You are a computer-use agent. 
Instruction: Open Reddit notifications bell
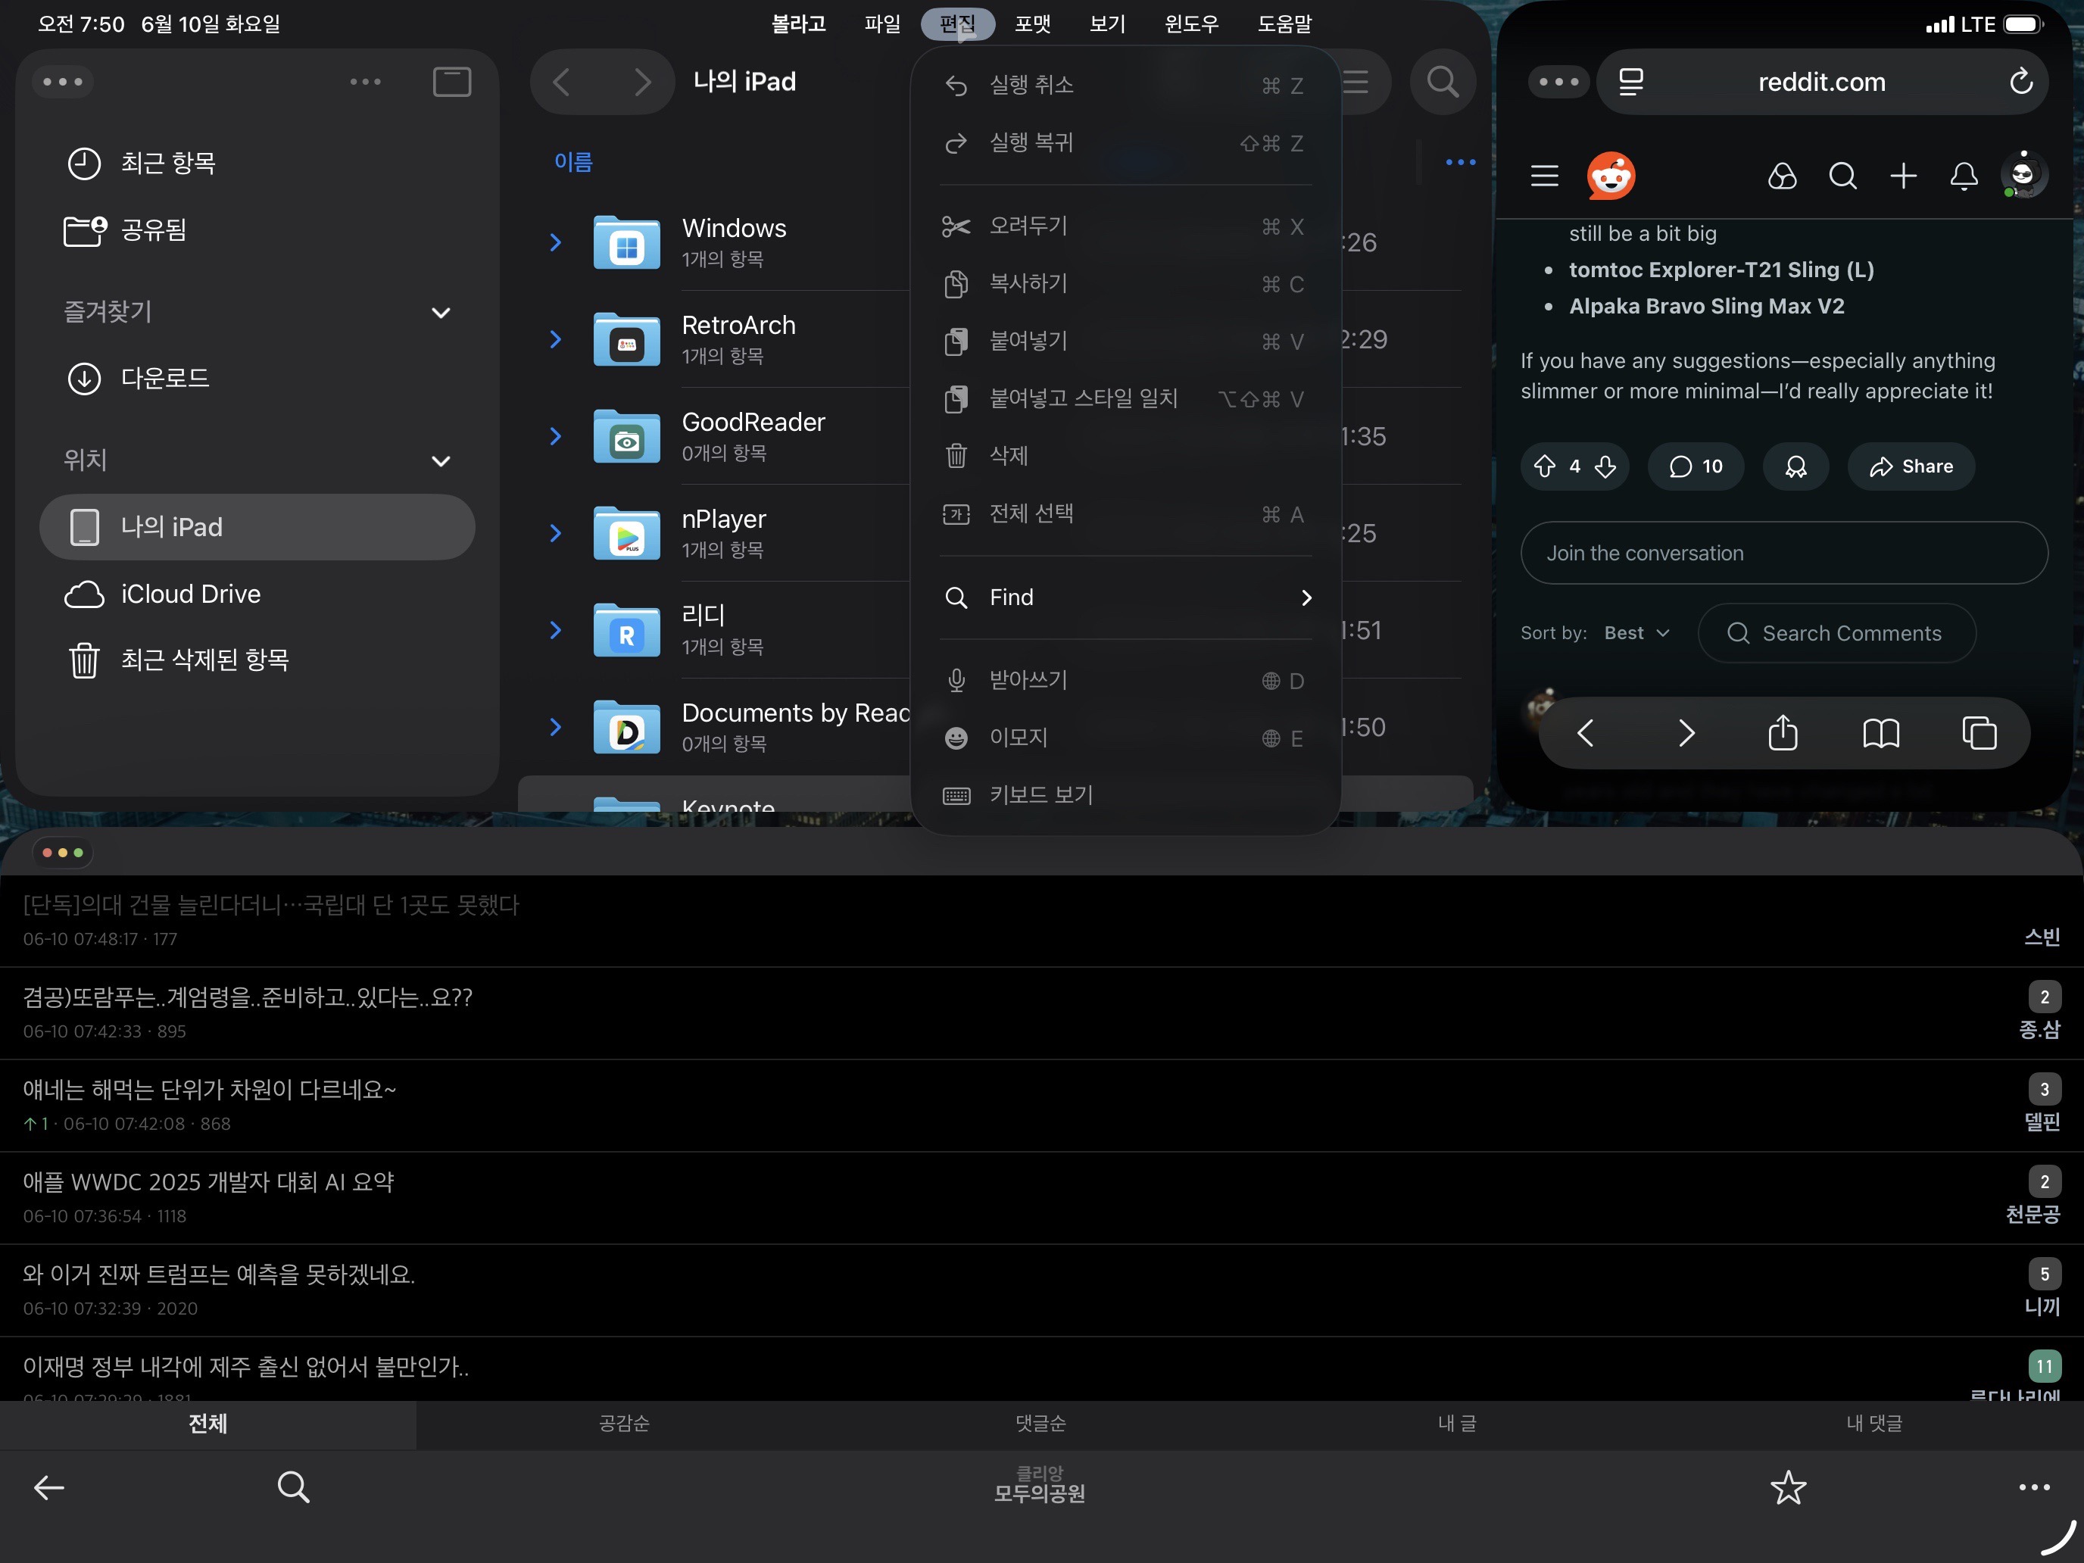click(x=1964, y=176)
